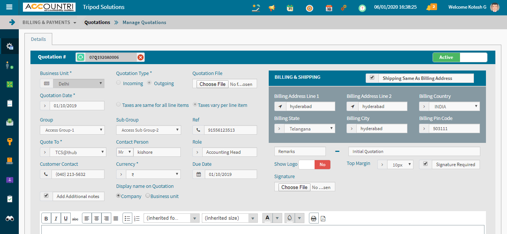Open the inherited font dropdown

[x=171, y=218]
